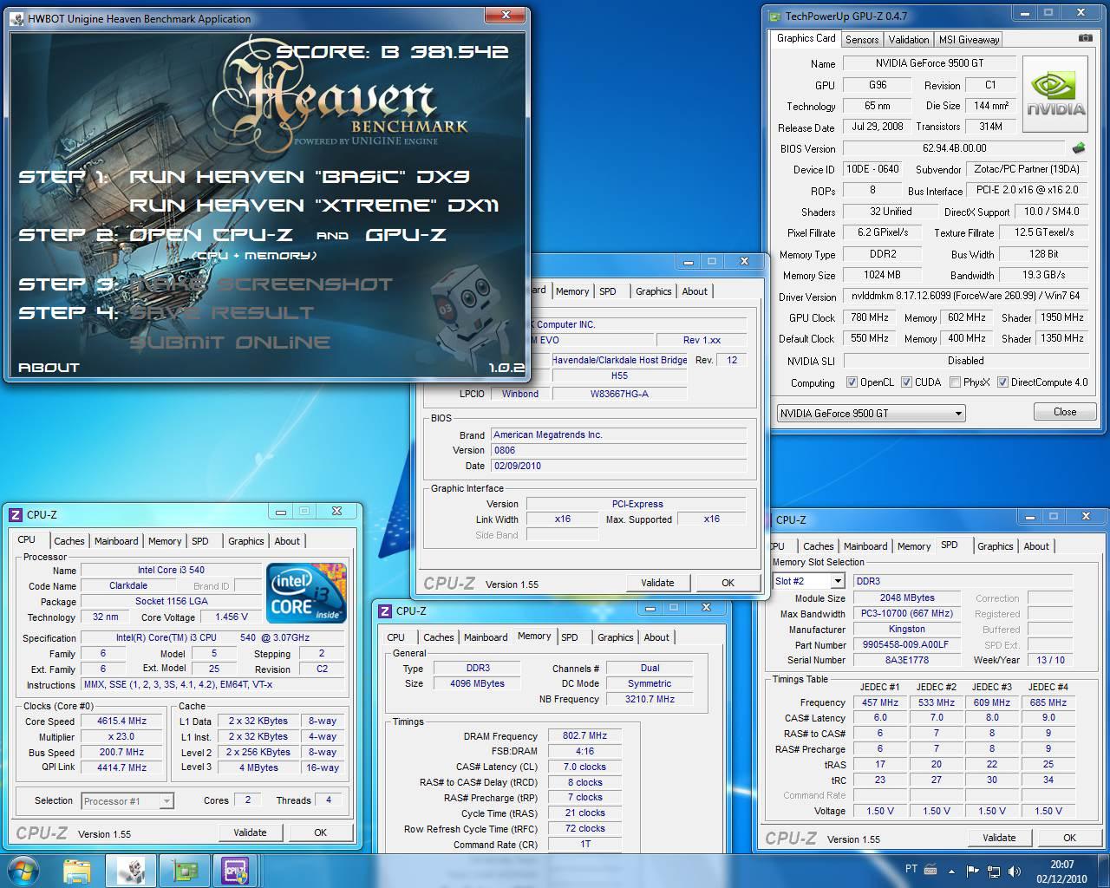Click the Core Speed value 4615.4 MHz

click(121, 721)
